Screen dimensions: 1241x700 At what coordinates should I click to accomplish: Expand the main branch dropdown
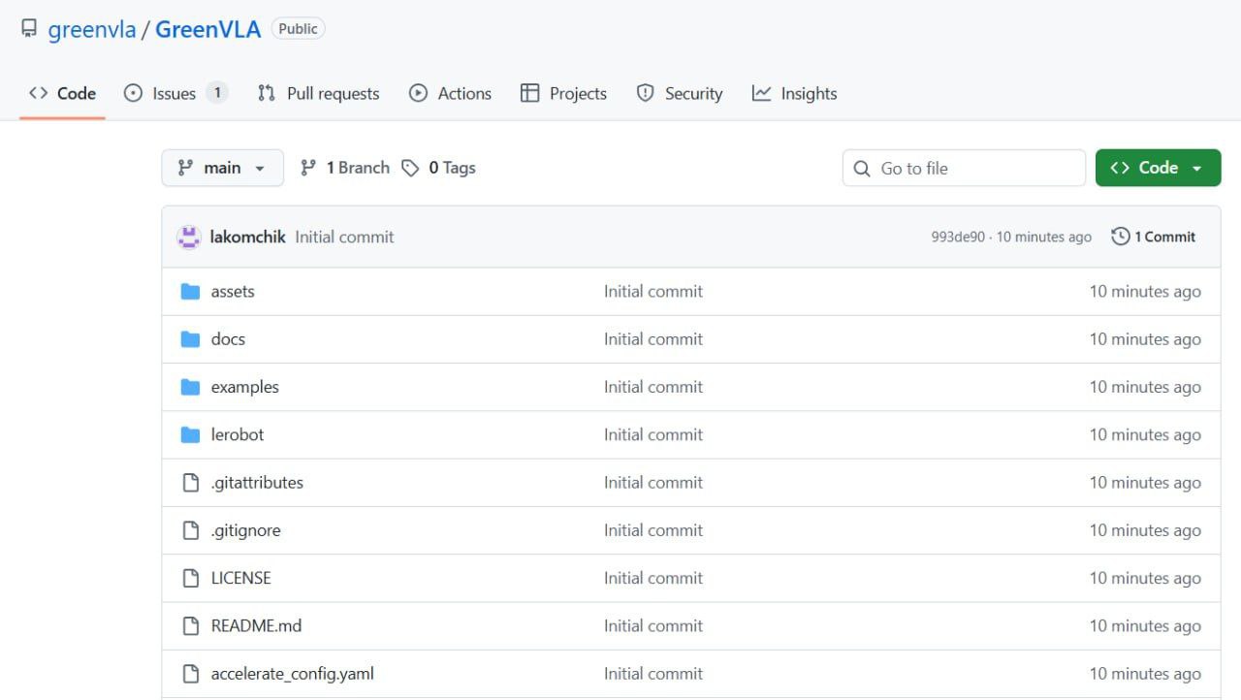(x=222, y=168)
